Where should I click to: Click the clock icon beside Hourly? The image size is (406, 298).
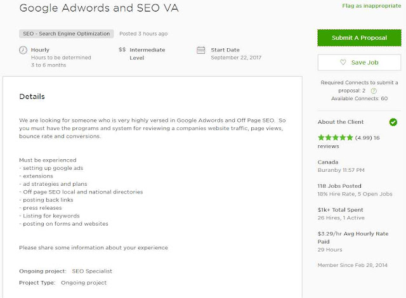[x=23, y=49]
